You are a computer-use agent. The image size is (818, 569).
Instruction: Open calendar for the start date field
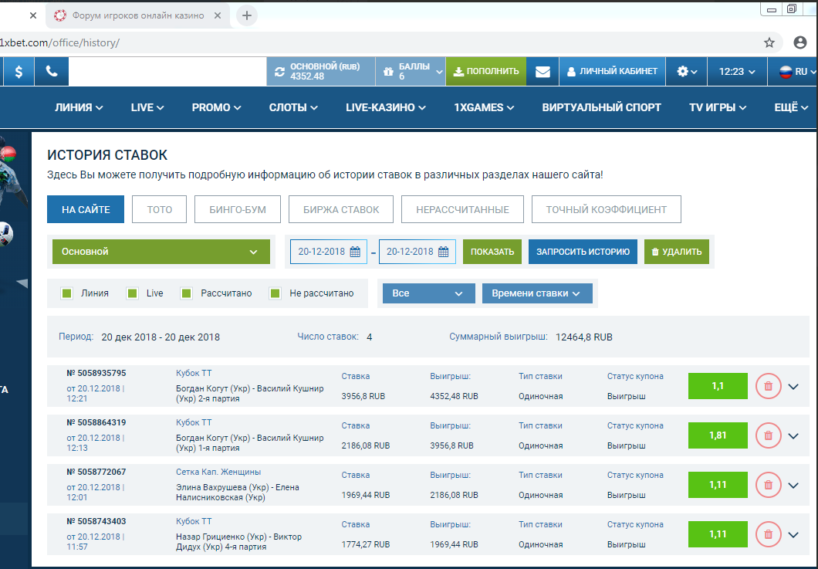coord(355,252)
